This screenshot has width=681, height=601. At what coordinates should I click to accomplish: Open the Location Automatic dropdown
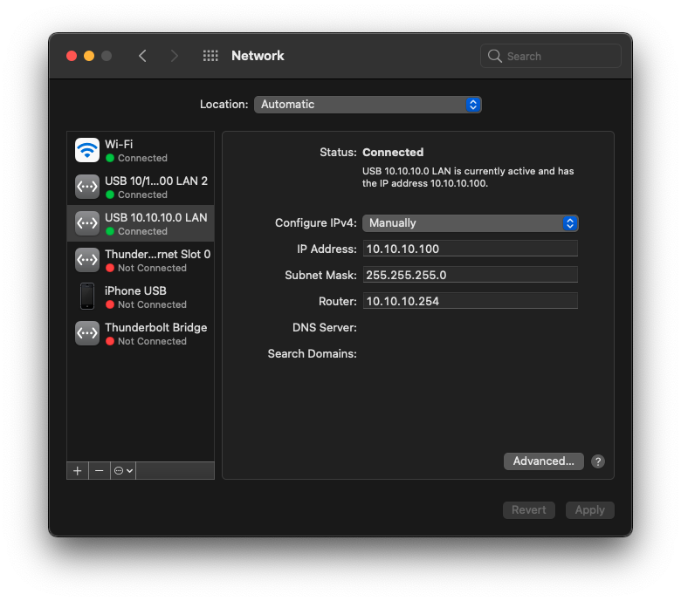point(368,105)
